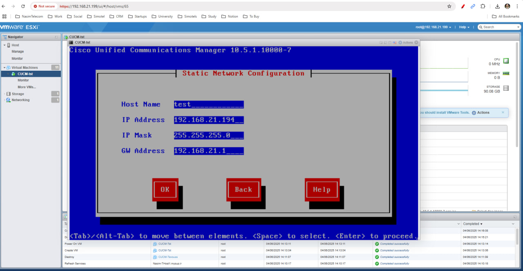Select Host in the Navigator
The image size is (523, 271).
click(x=15, y=45)
